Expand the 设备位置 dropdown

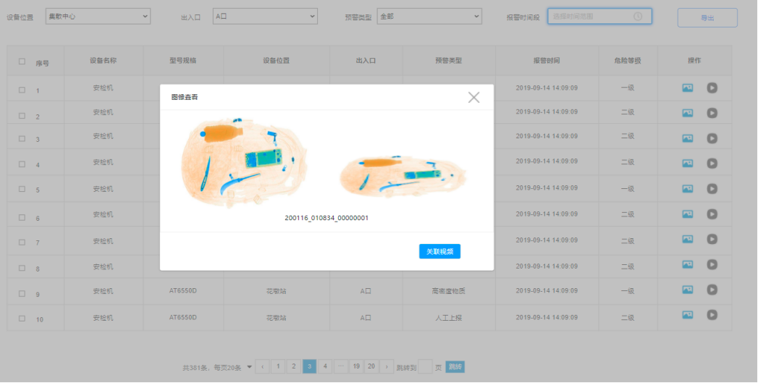tap(98, 15)
